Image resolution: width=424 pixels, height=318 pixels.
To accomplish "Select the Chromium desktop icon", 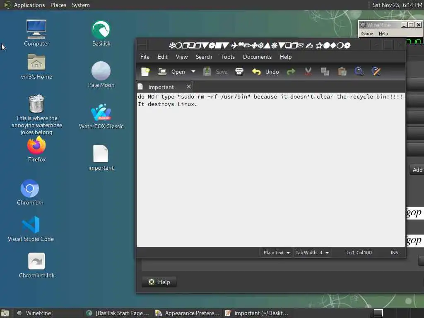I will pyautogui.click(x=30, y=192).
